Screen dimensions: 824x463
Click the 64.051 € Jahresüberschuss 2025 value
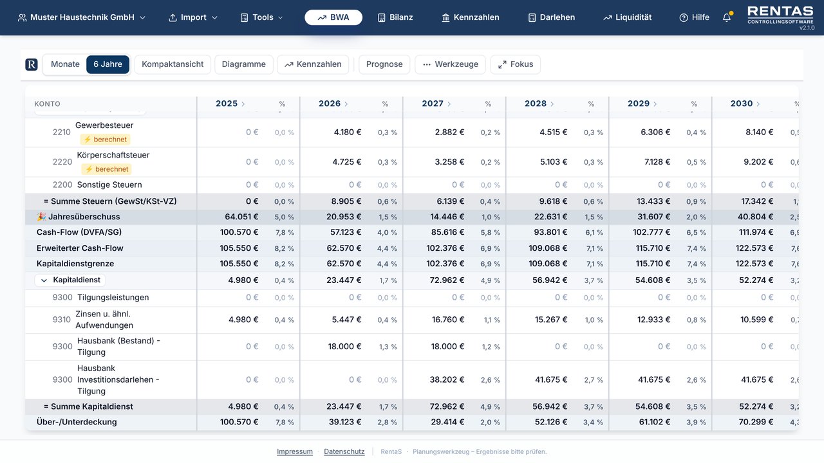[x=241, y=217]
